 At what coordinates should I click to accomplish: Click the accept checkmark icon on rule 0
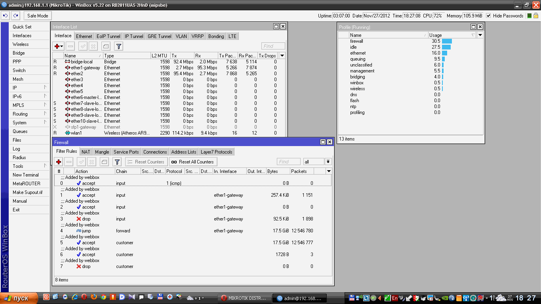79,183
